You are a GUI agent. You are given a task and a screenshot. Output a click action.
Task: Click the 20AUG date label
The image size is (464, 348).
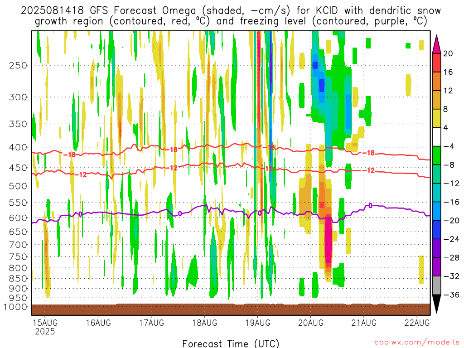click(x=311, y=323)
